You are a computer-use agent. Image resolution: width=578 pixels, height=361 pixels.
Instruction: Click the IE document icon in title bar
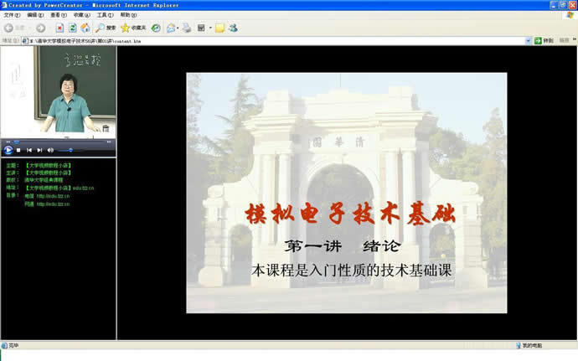(x=4, y=5)
